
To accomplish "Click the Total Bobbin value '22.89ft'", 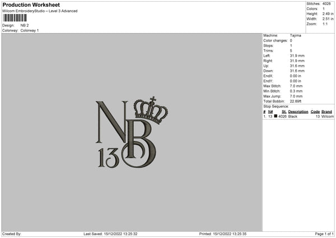I will (296, 102).
